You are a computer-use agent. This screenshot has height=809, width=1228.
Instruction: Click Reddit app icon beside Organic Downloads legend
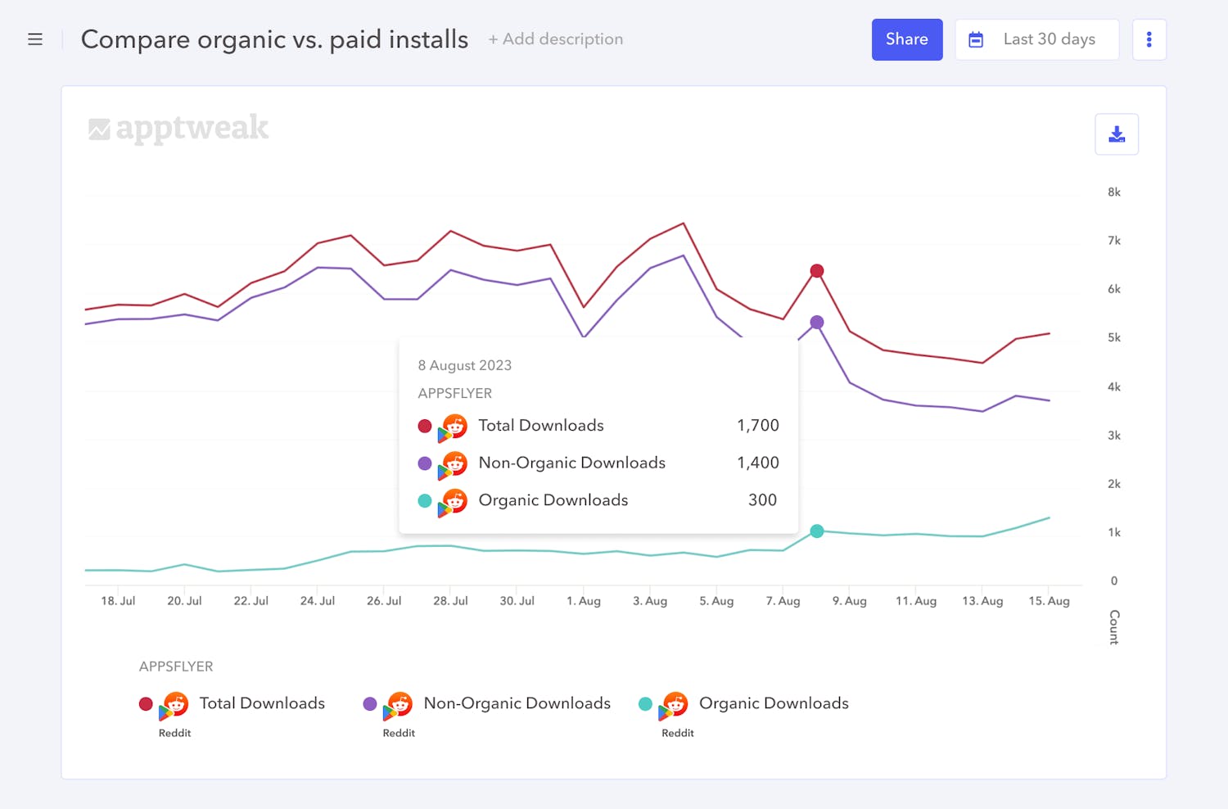pos(674,704)
